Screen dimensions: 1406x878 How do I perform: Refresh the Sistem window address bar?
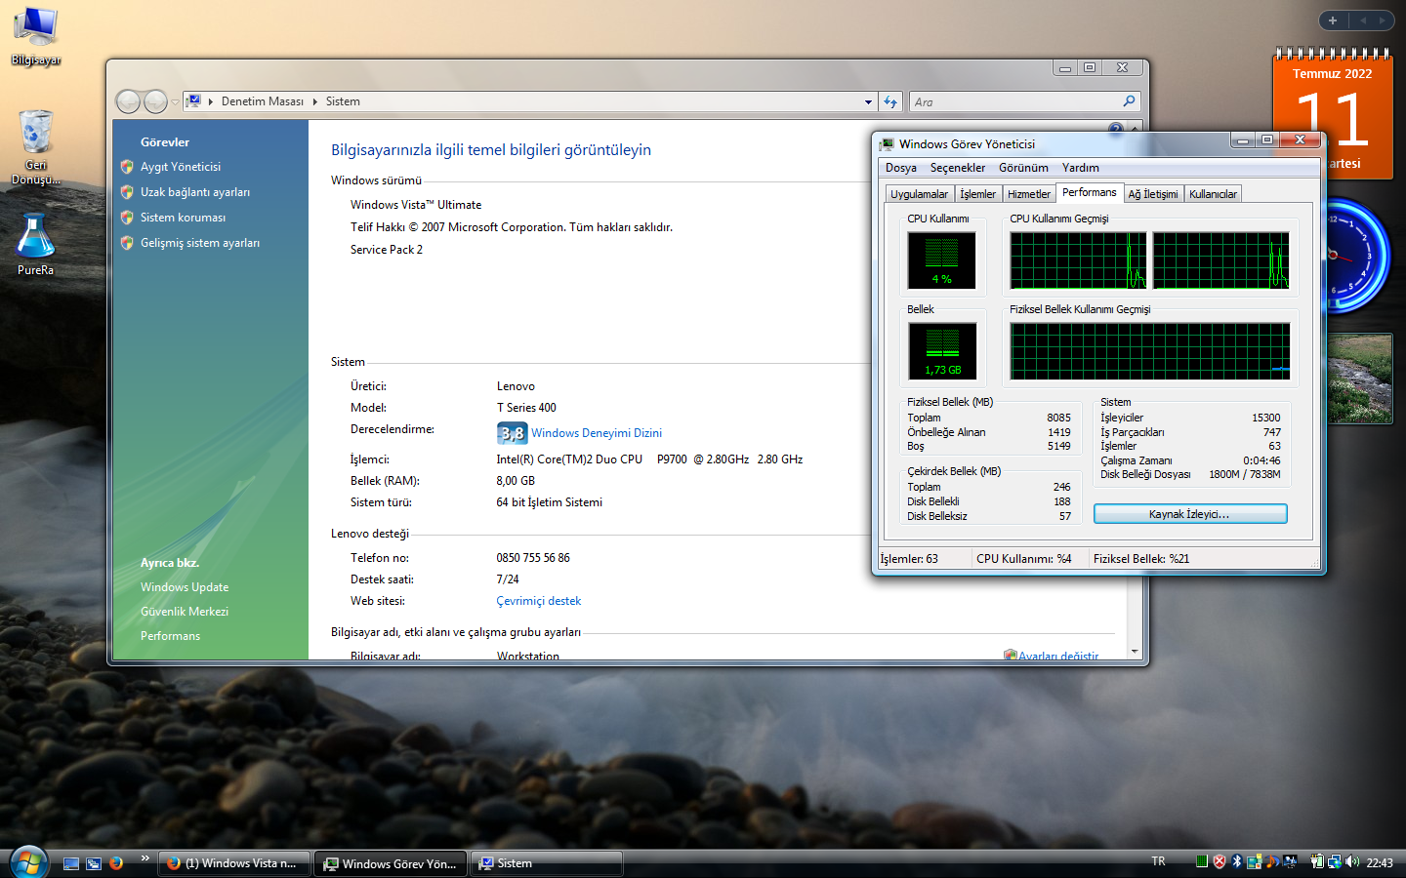pos(890,101)
